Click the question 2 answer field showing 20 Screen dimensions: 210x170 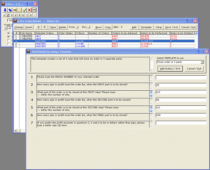[x=181, y=85]
